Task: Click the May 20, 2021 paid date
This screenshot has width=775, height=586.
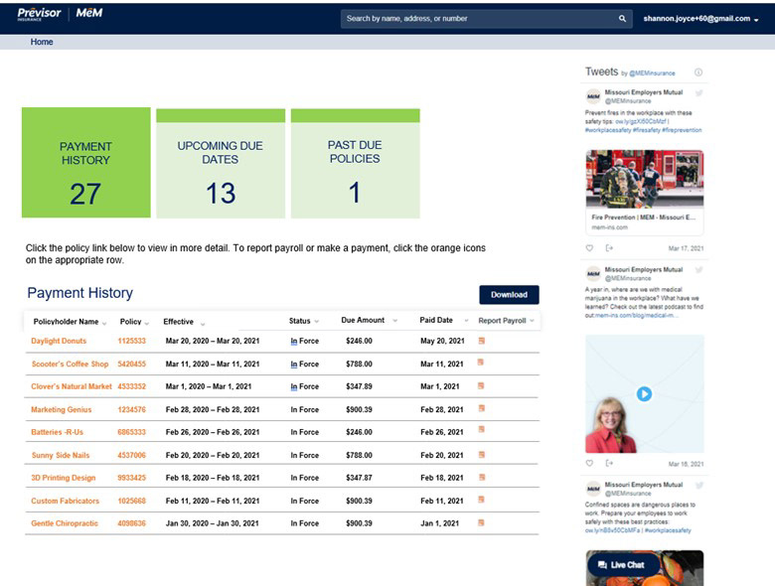Action: pos(442,341)
